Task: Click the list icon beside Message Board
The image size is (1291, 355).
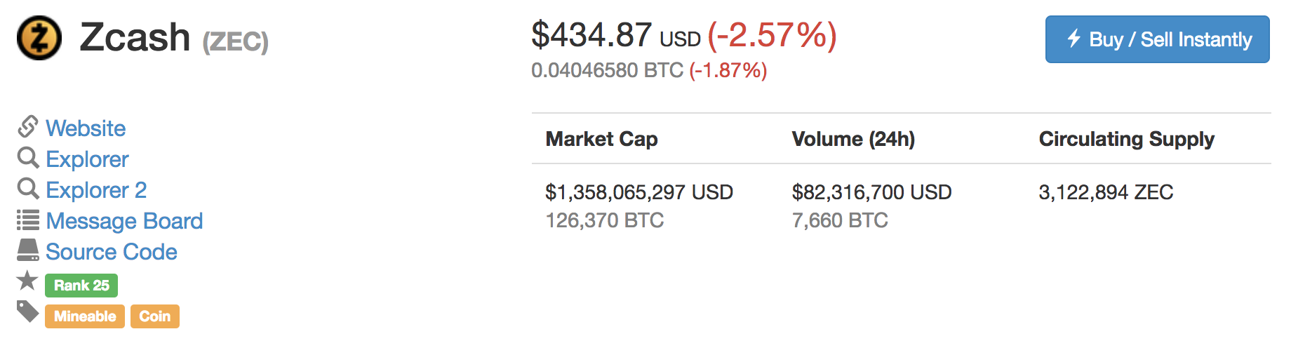Action: (27, 220)
